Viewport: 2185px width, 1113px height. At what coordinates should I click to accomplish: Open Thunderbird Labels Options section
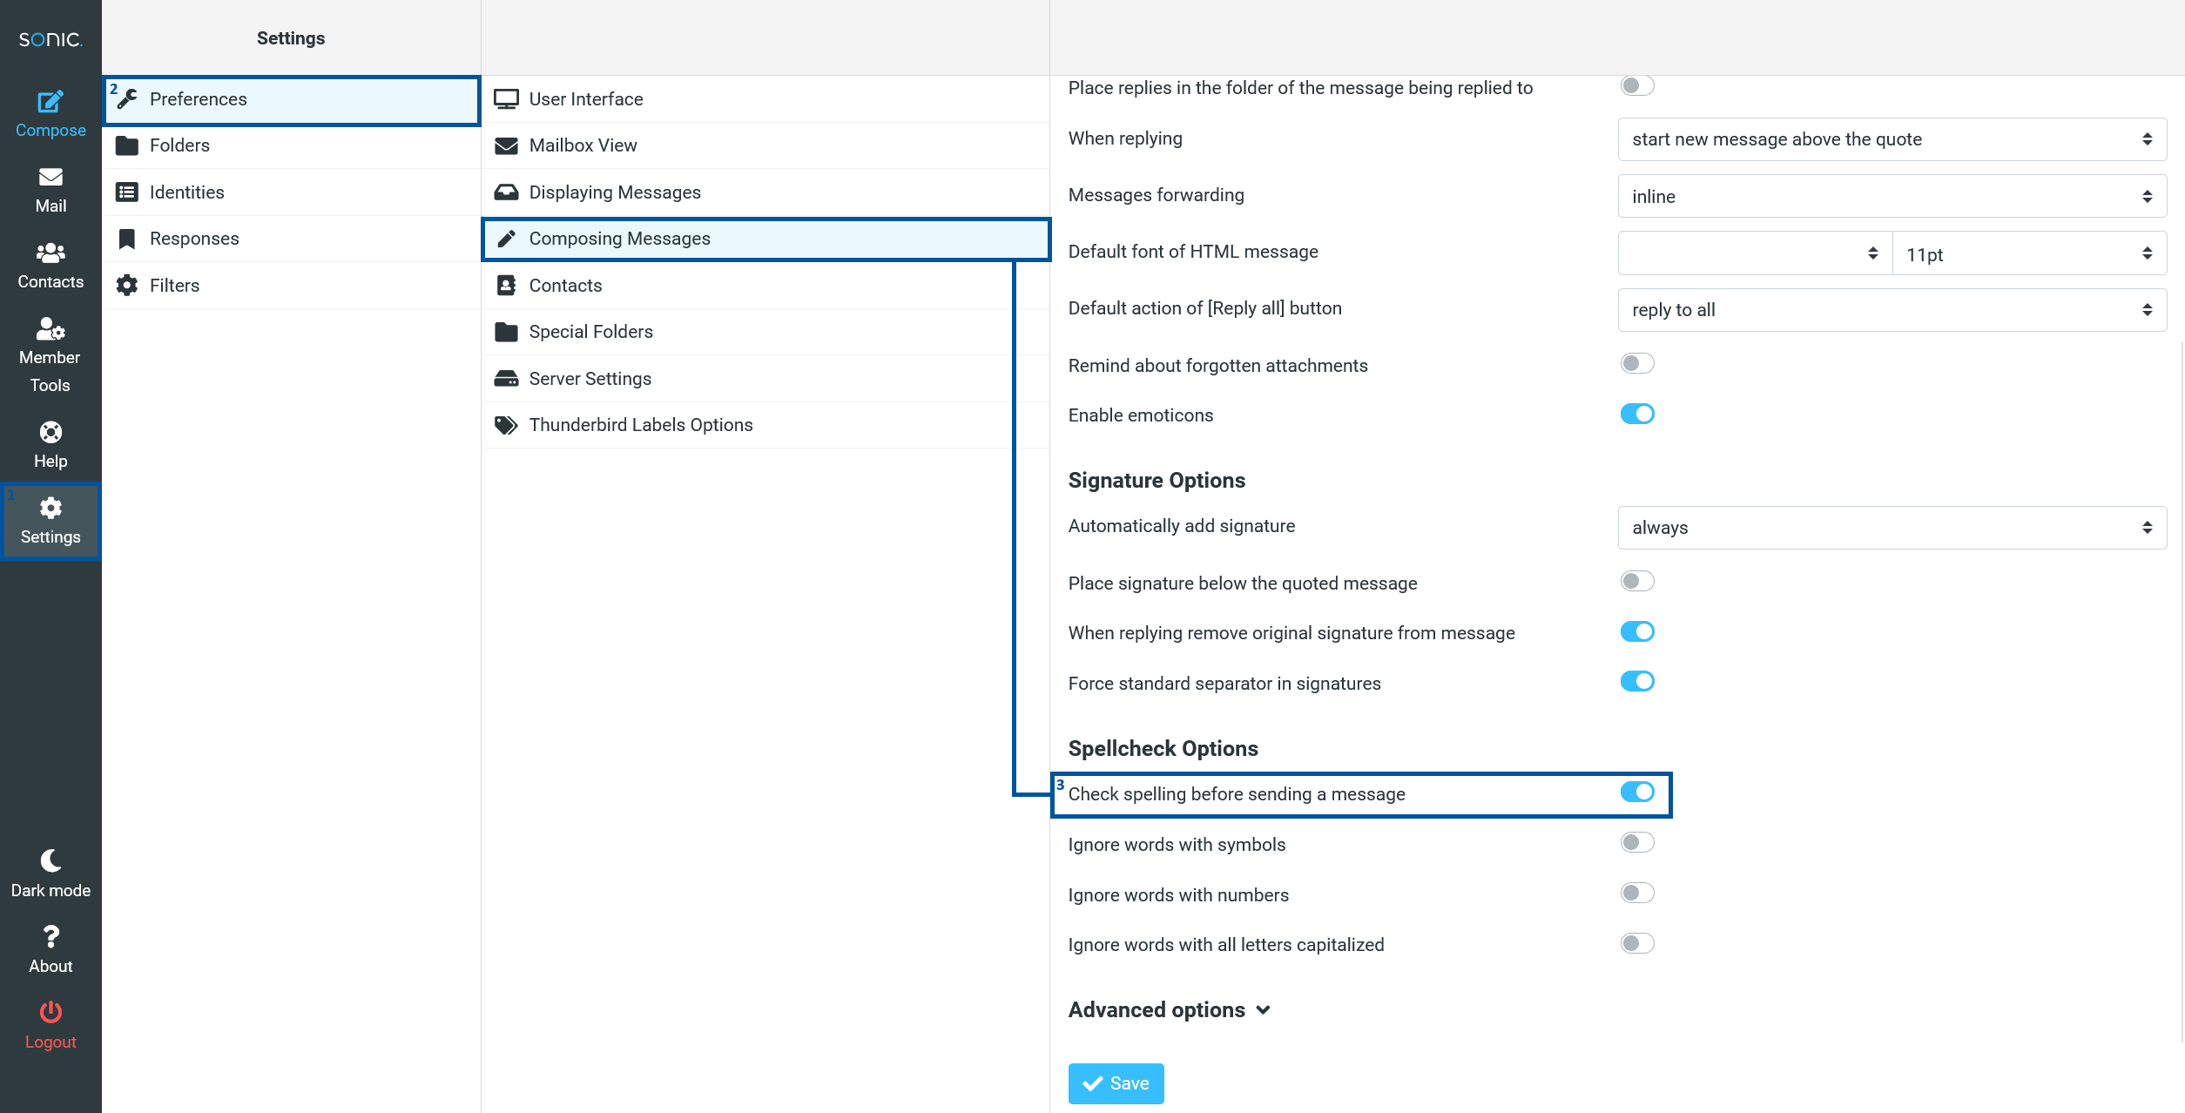[765, 425]
